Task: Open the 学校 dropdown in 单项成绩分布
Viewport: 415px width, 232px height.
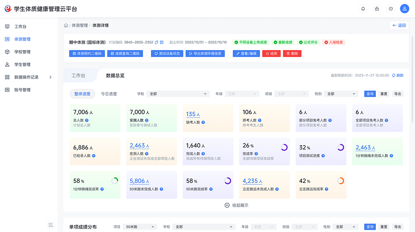Action: [x=204, y=227]
